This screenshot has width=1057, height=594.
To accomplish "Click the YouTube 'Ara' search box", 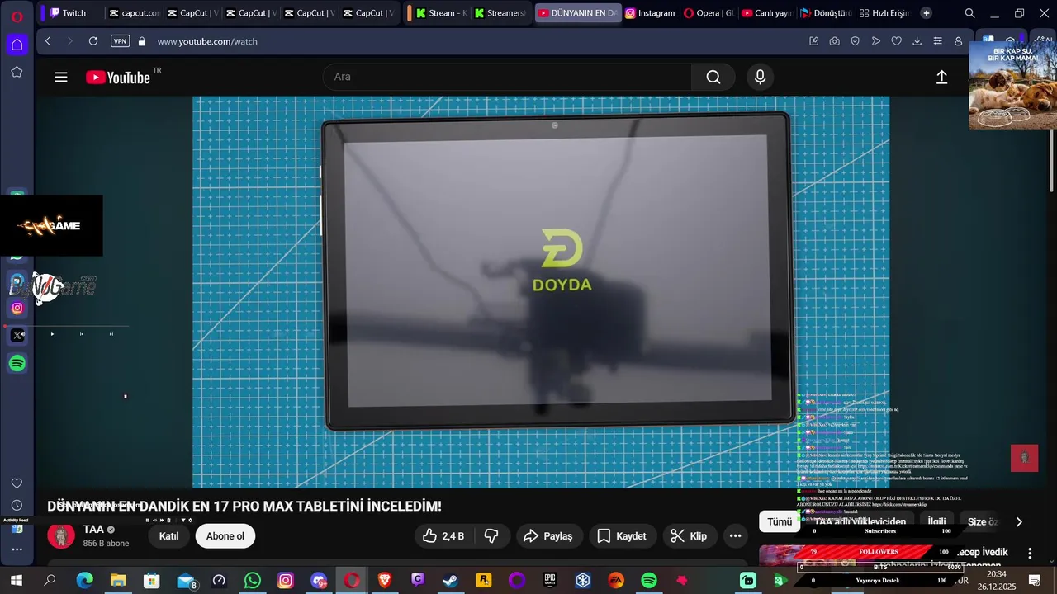I will coord(507,77).
